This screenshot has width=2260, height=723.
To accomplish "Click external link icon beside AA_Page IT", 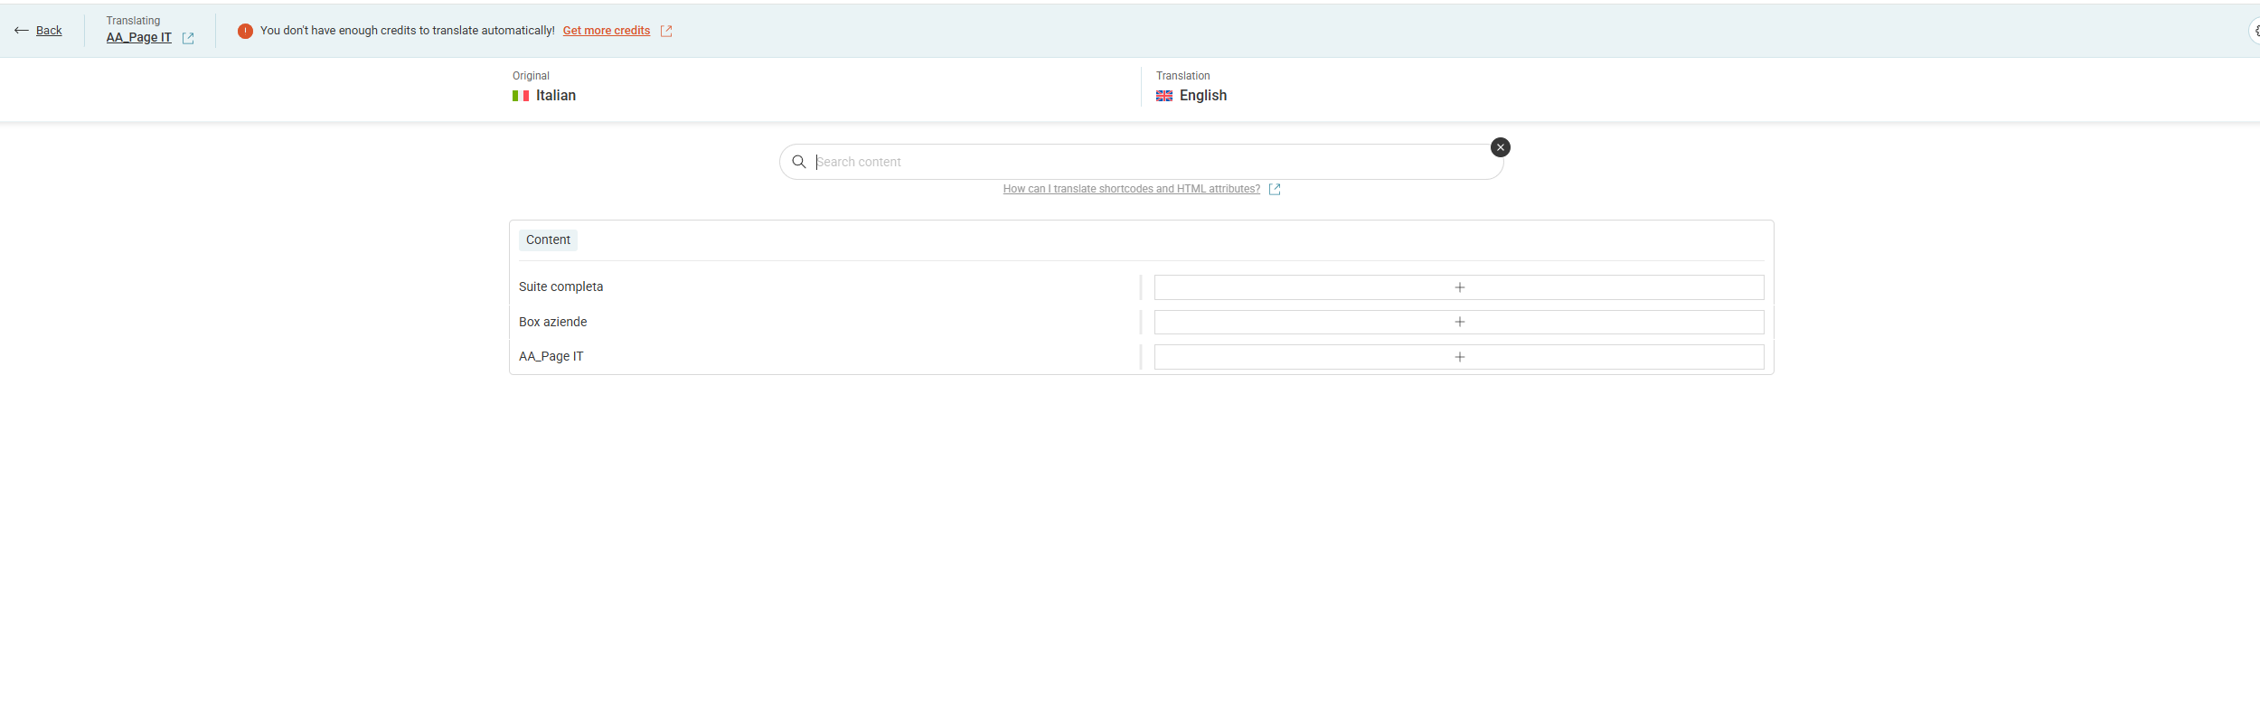I will [x=188, y=38].
